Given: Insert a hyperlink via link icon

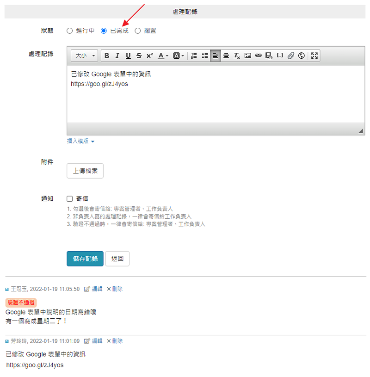Looking at the screenshot, I should click(x=258, y=56).
